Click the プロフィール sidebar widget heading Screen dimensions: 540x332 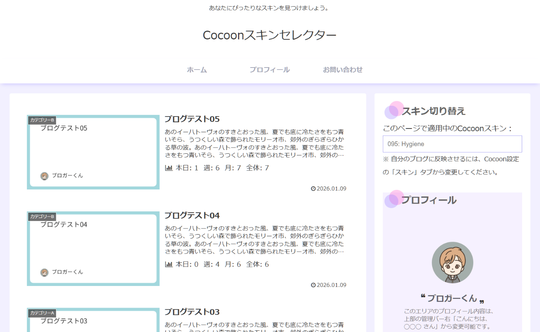pos(429,200)
